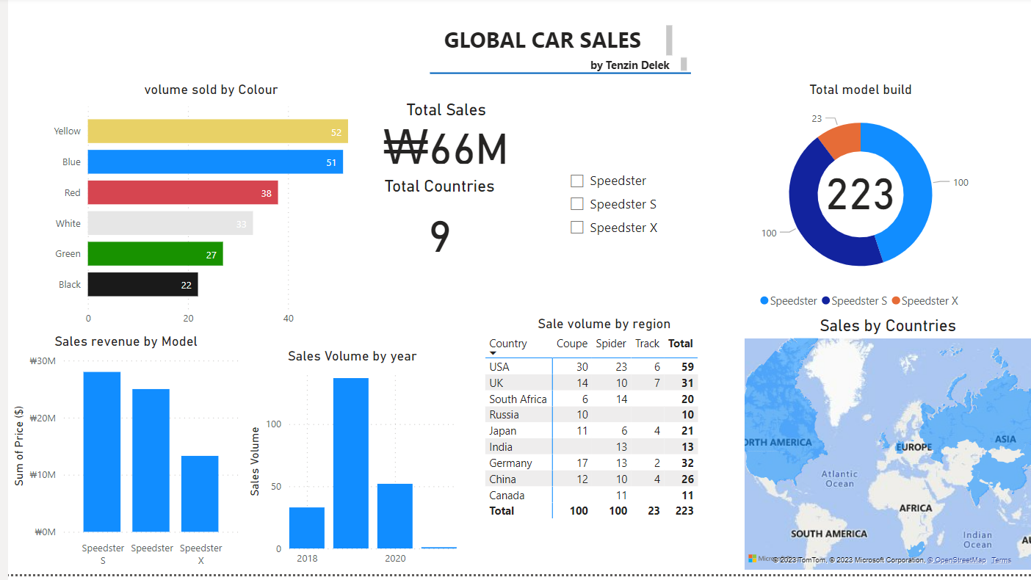The height and width of the screenshot is (580, 1031).
Task: Open the map Terms link
Action: point(1001,560)
